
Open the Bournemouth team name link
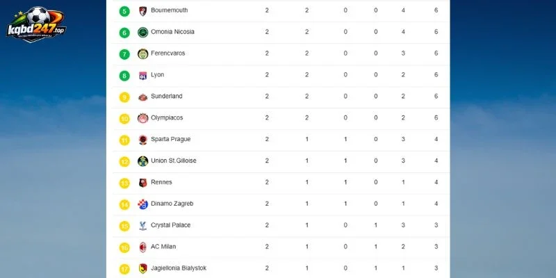click(x=169, y=10)
